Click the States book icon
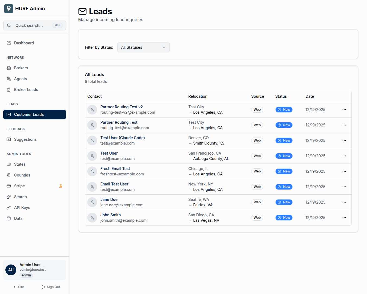Screen dimensions: 367x294 coord(8,164)
